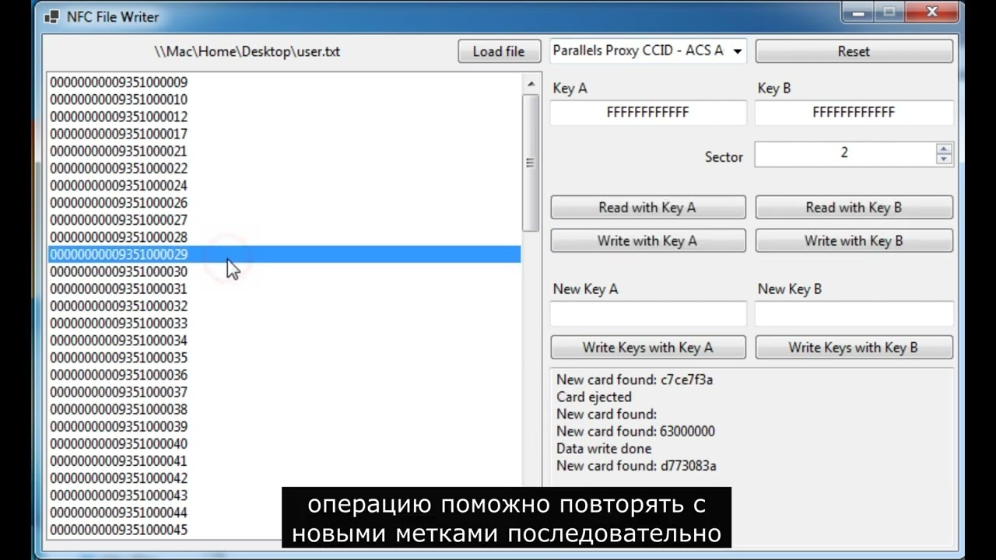Viewport: 996px width, 560px height.
Task: Focus the New Key B field
Action: coord(854,313)
